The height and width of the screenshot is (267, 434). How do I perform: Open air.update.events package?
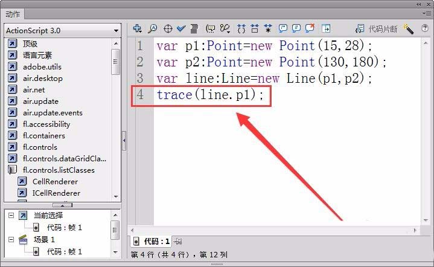point(53,113)
